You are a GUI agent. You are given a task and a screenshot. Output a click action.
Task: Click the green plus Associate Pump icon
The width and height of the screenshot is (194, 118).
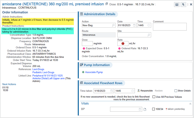(83, 72)
